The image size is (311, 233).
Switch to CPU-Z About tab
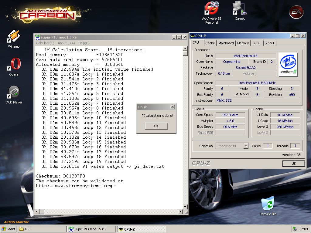click(270, 43)
